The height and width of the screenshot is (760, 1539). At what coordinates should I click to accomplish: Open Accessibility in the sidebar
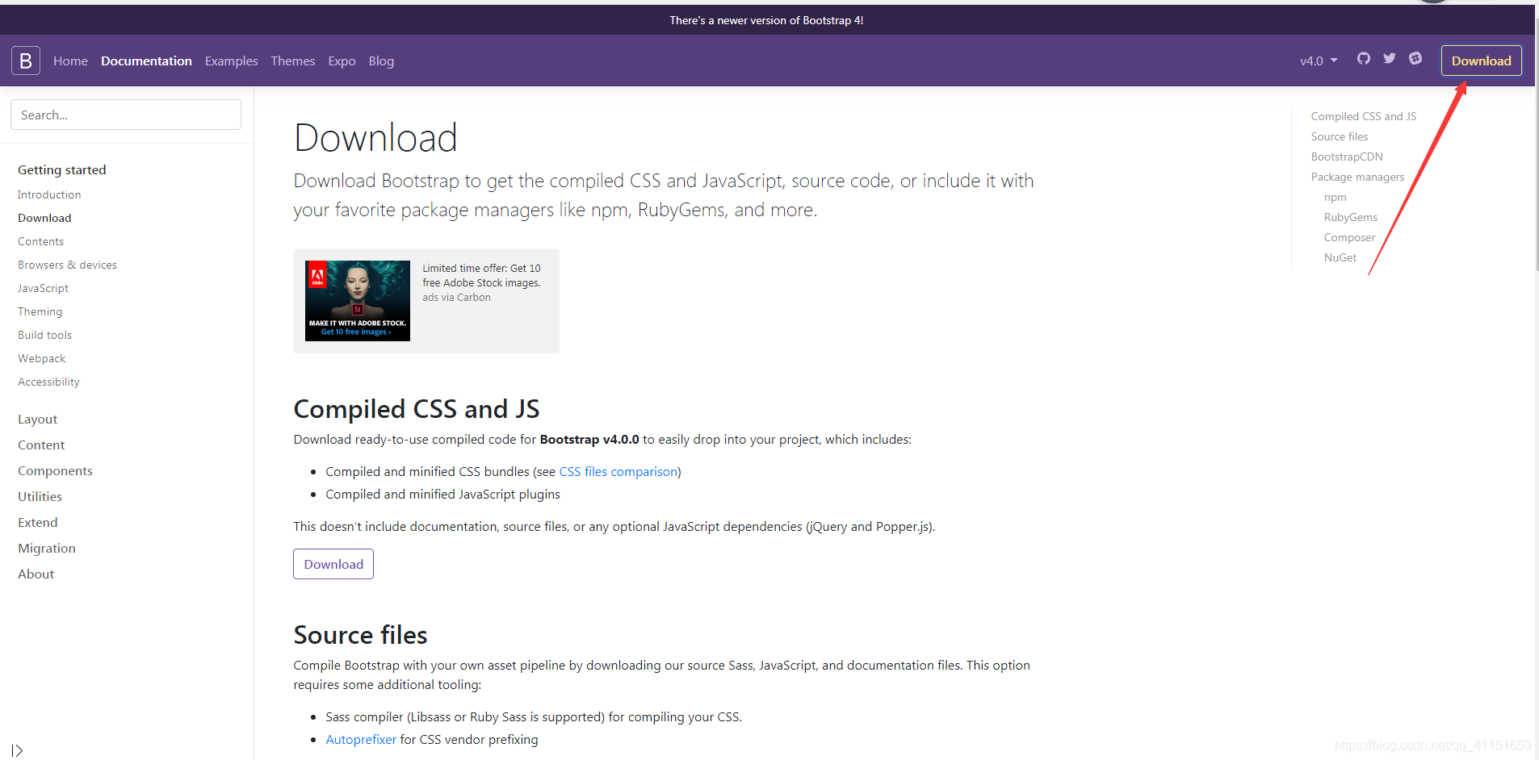pos(48,382)
